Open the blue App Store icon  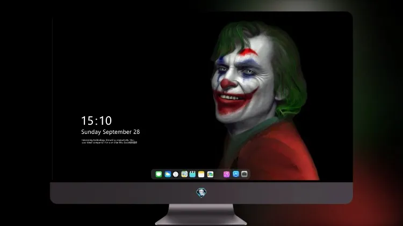tap(236, 174)
